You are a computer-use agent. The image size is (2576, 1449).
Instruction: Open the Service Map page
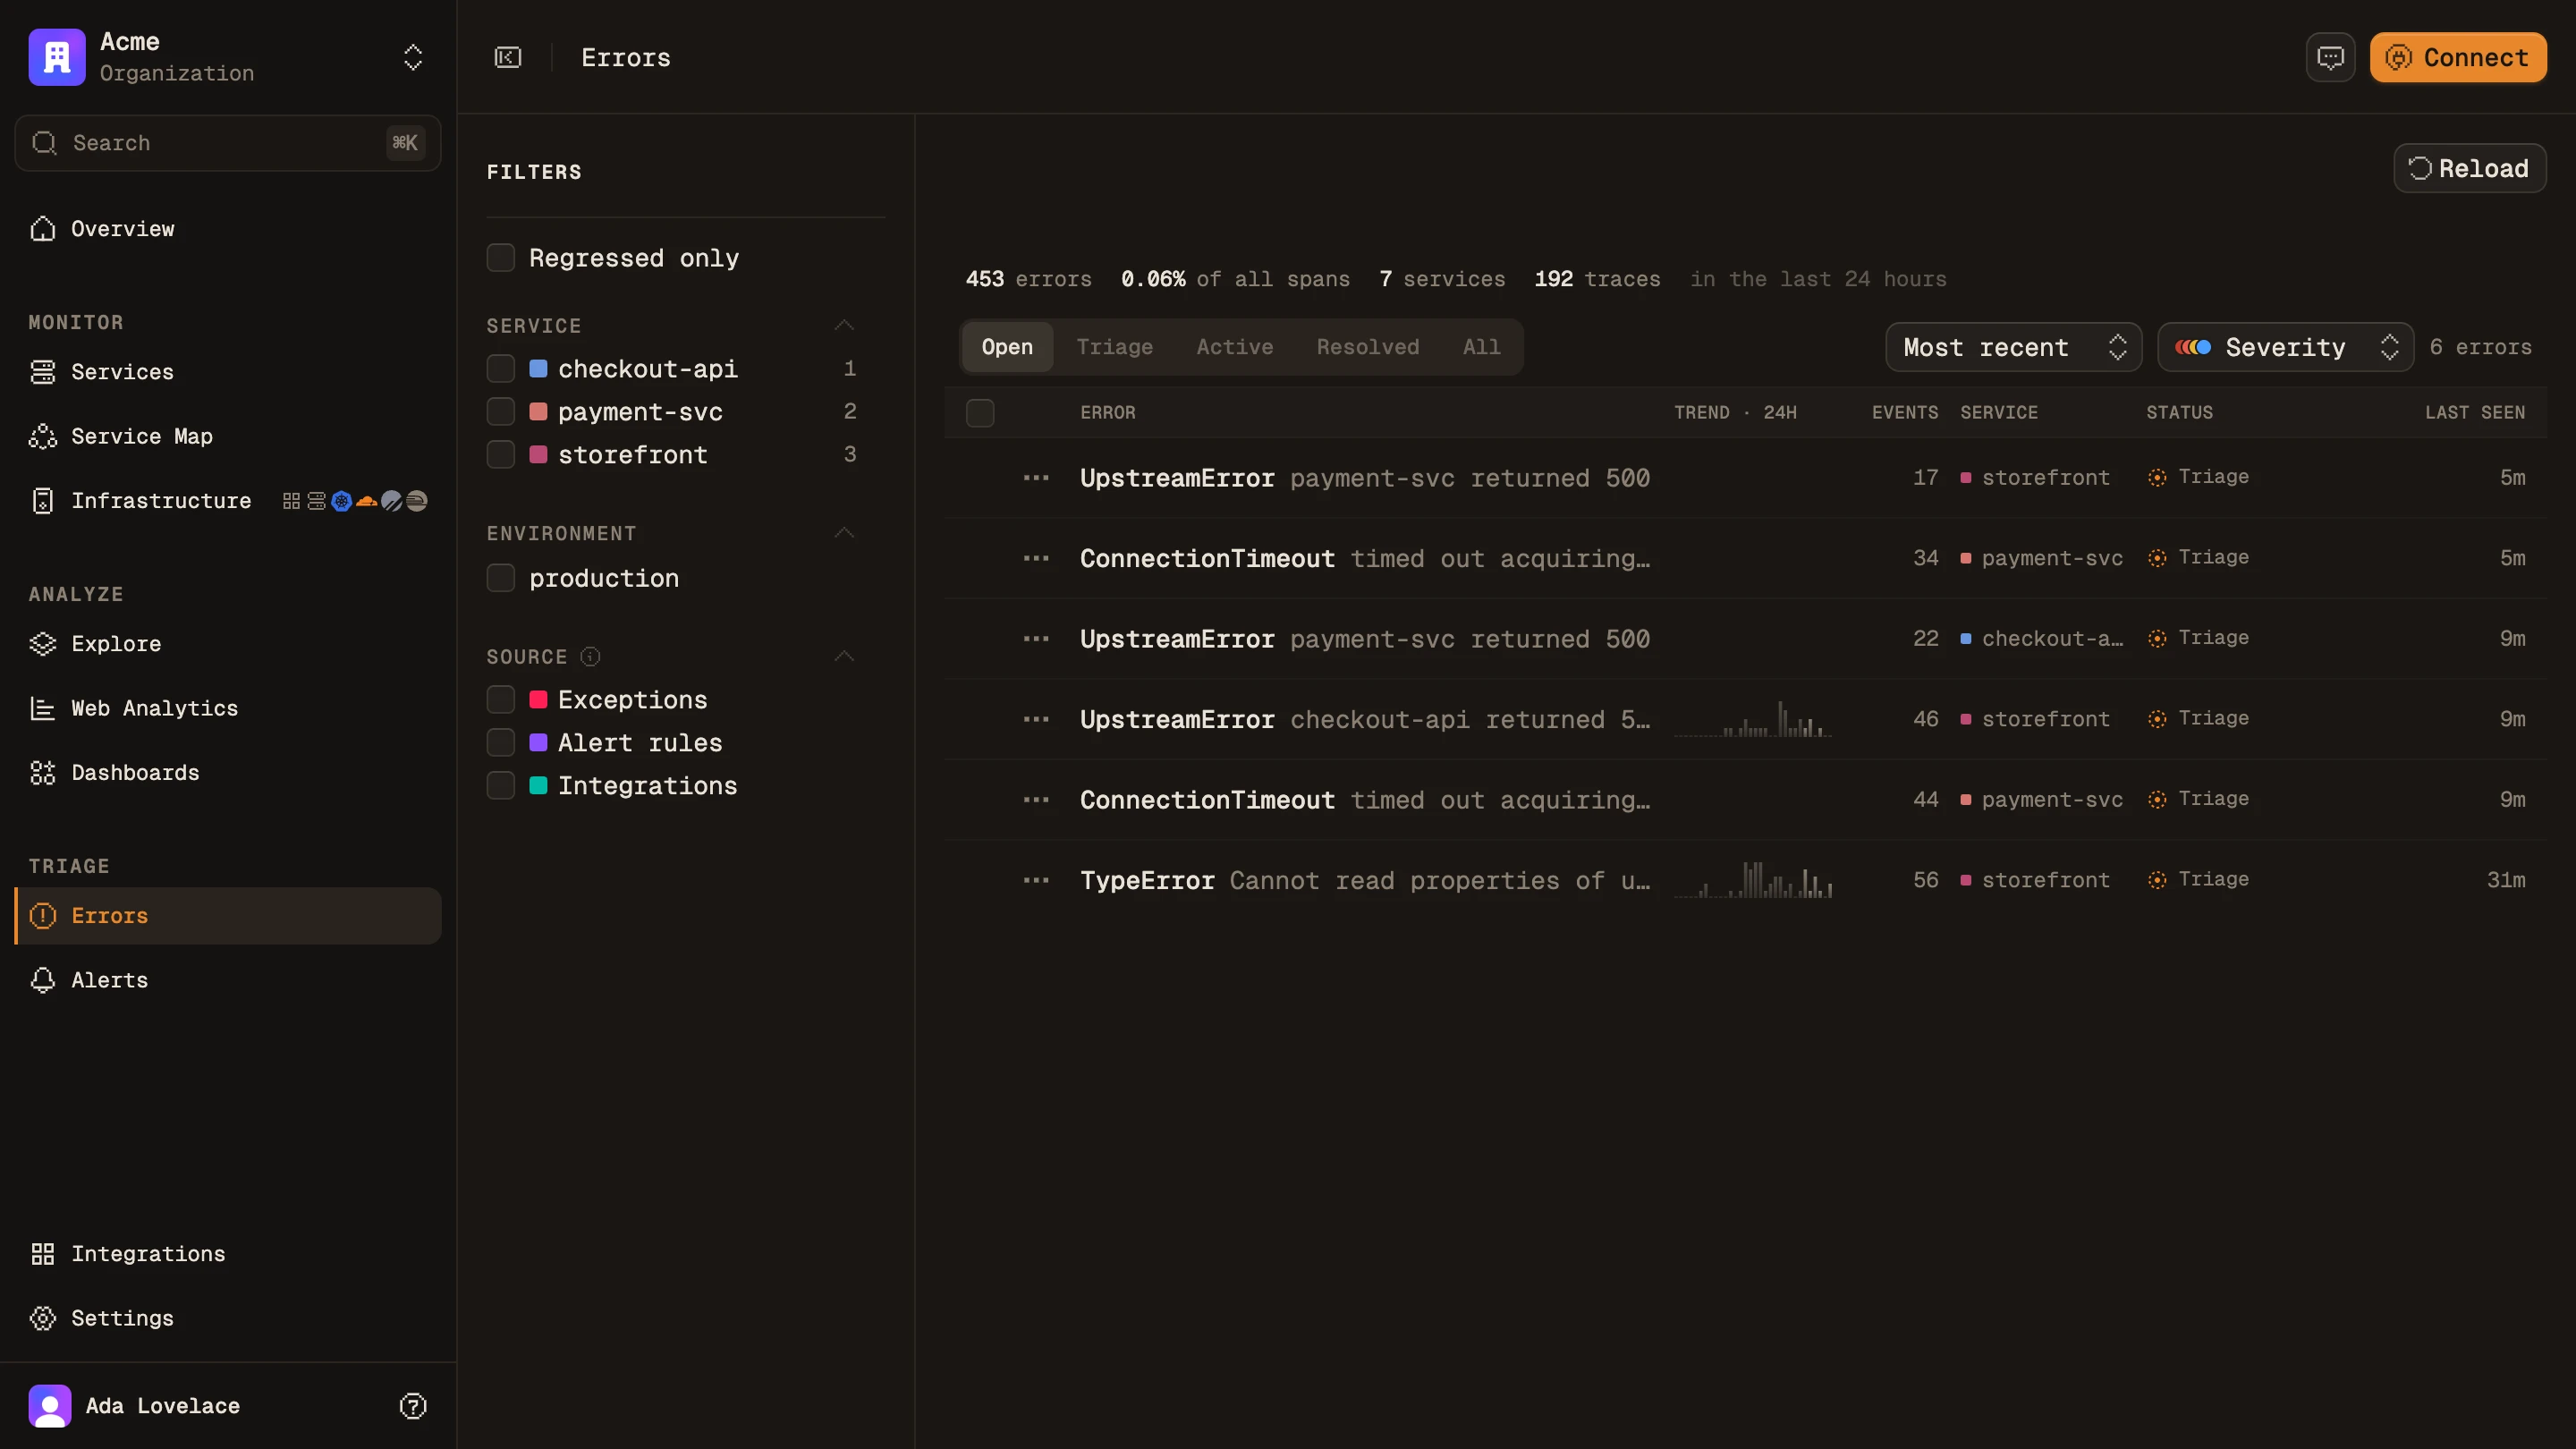[x=228, y=436]
